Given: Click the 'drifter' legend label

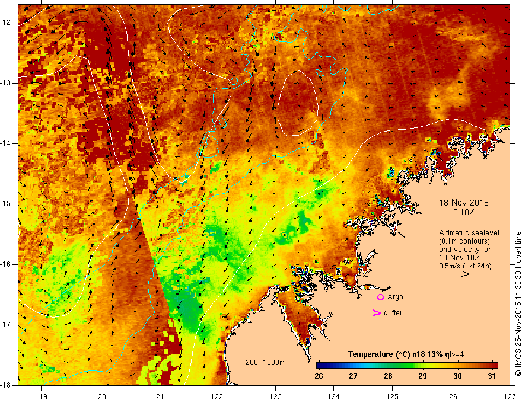Looking at the screenshot, I should (393, 313).
